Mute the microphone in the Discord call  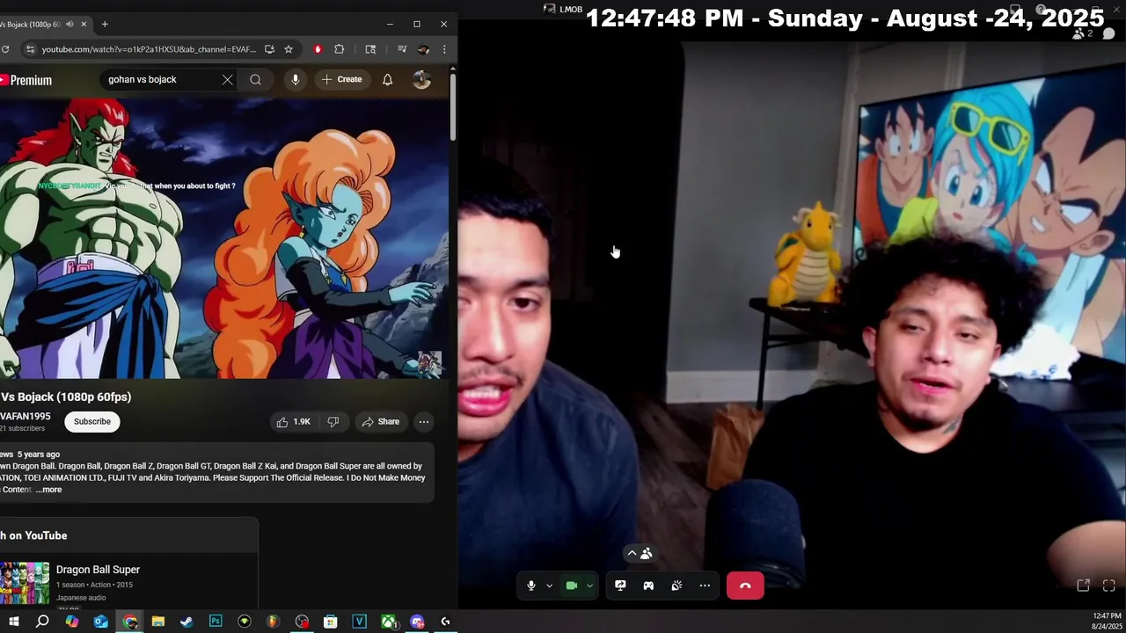(530, 586)
